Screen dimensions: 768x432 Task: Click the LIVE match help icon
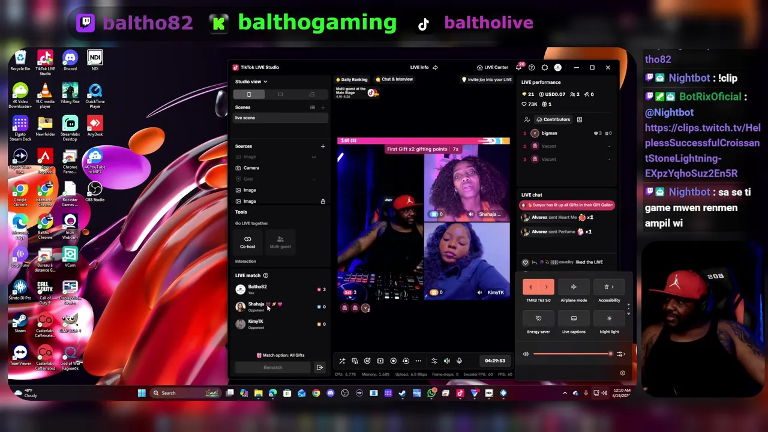[x=265, y=275]
